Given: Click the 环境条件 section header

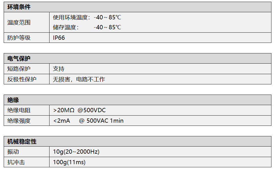Looking at the screenshot, I should click(x=19, y=7).
